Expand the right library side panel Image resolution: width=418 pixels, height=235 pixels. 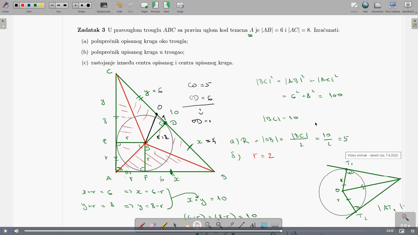click(415, 24)
